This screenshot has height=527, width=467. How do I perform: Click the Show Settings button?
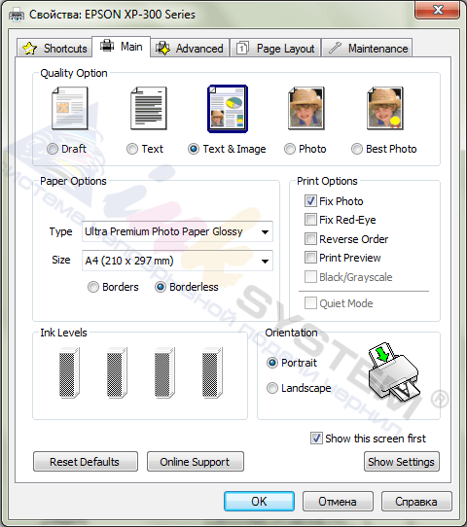tap(402, 462)
